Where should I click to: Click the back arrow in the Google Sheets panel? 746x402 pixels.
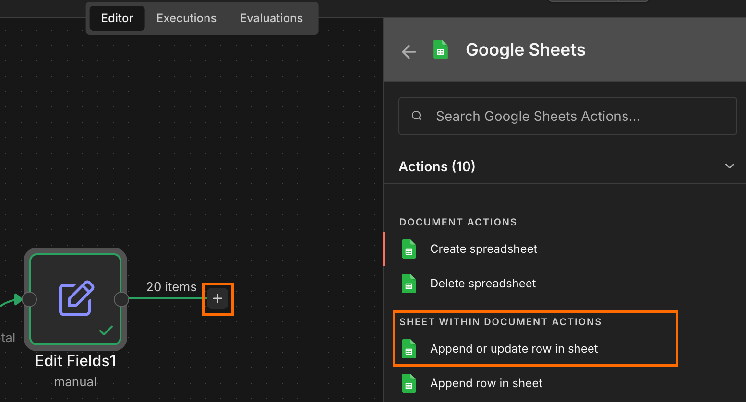coord(409,51)
